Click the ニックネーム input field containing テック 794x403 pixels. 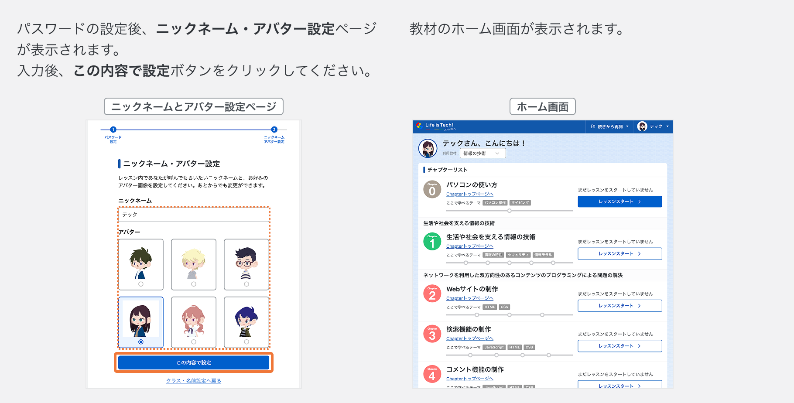point(193,215)
